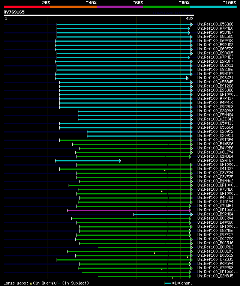Click the UniRef100_Q5WM33 label
This screenshot has height=286, width=240.
[x=215, y=123]
